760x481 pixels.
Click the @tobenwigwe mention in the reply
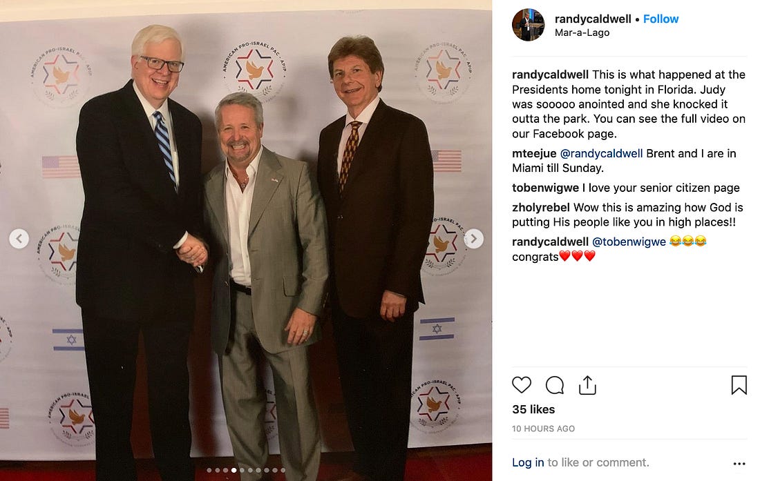click(x=629, y=242)
